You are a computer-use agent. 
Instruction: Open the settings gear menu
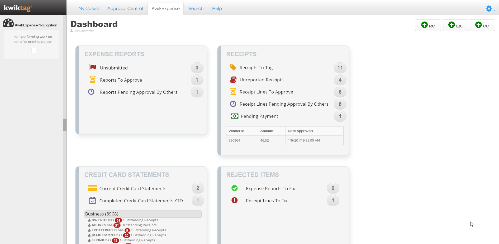(x=490, y=9)
